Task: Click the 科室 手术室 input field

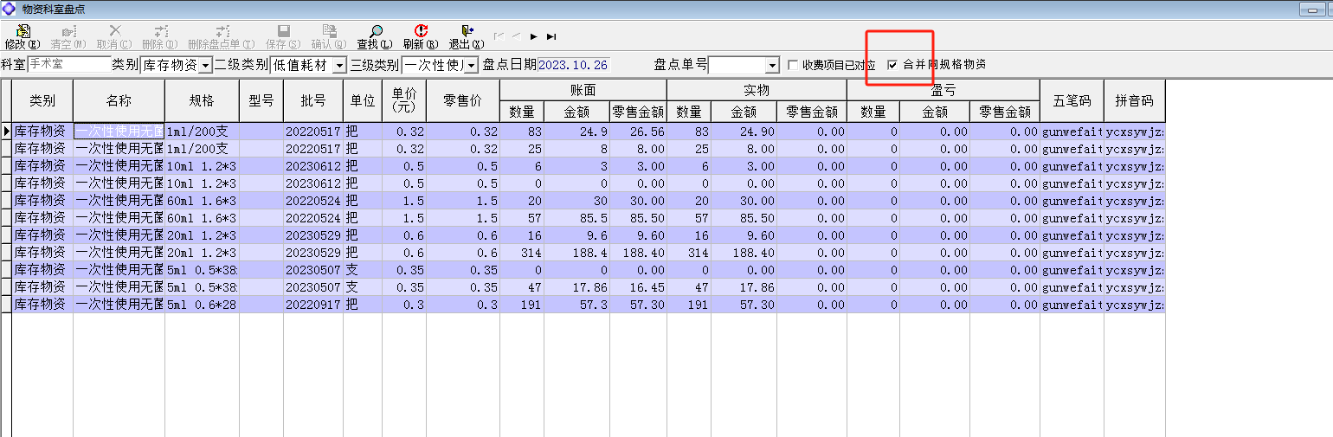Action: click(x=69, y=65)
